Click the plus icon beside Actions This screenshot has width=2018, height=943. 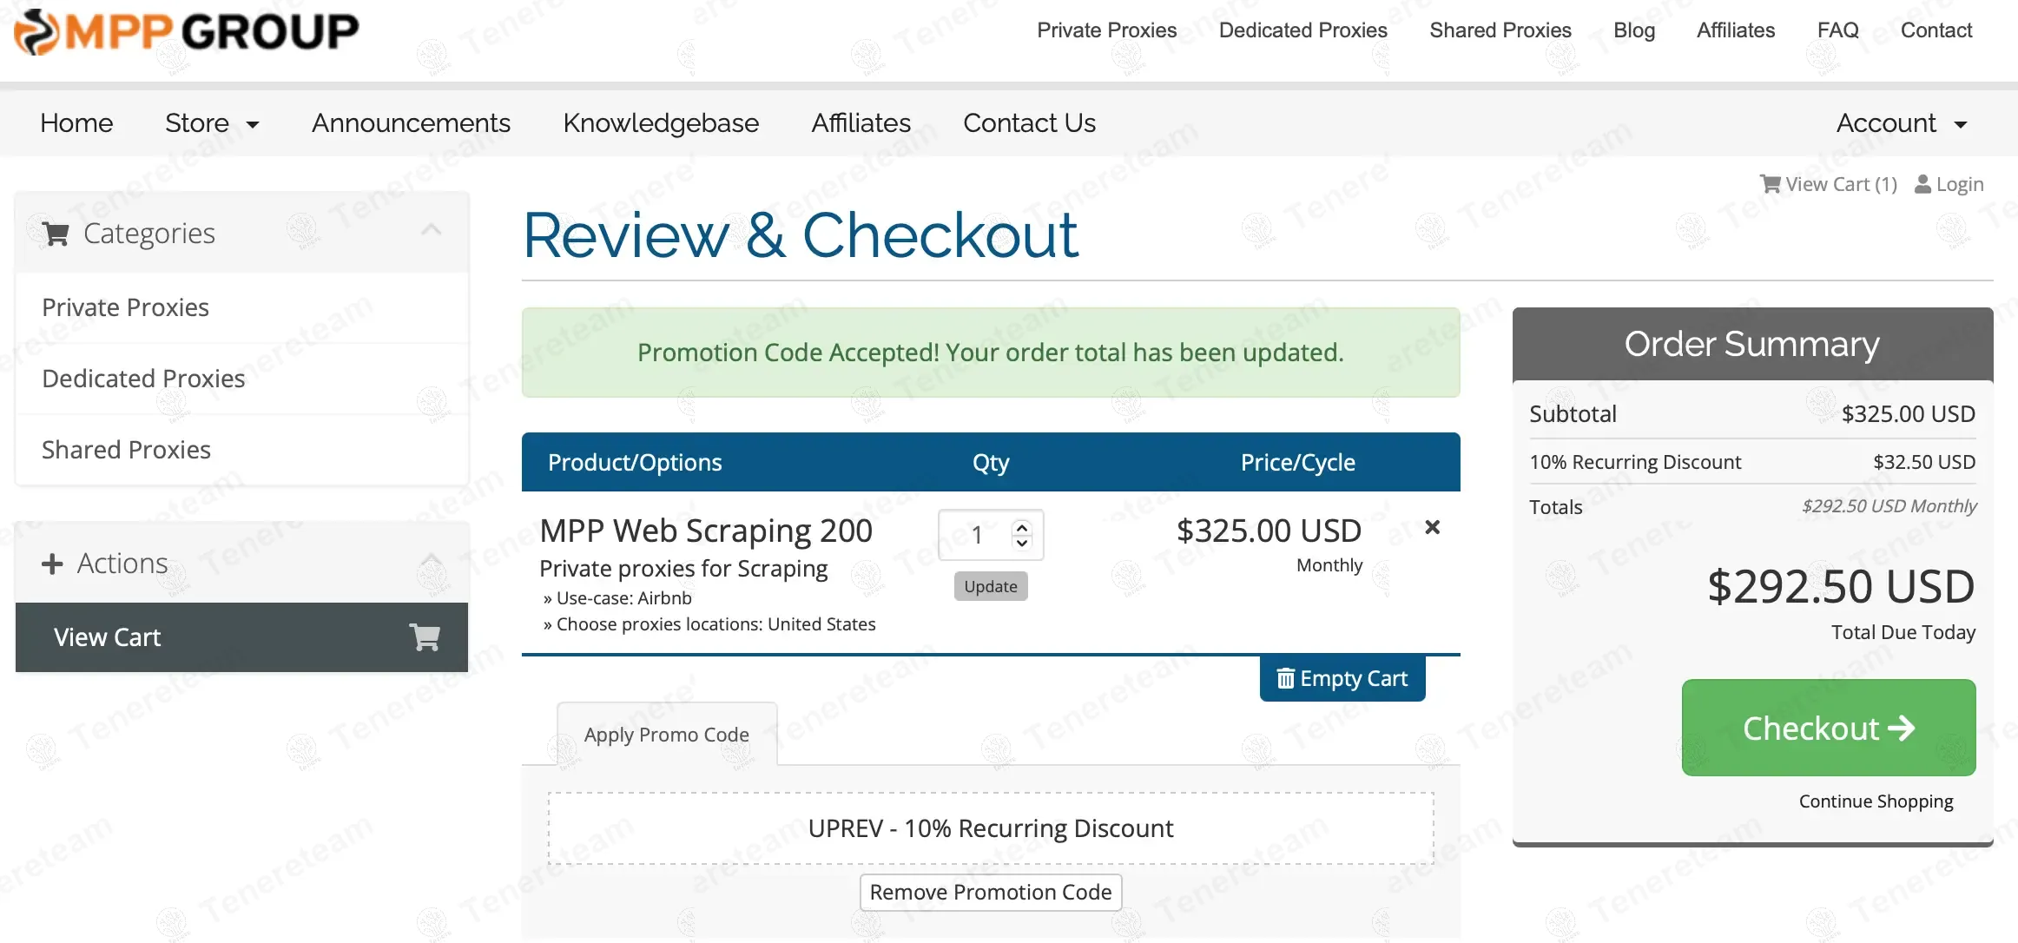[52, 564]
